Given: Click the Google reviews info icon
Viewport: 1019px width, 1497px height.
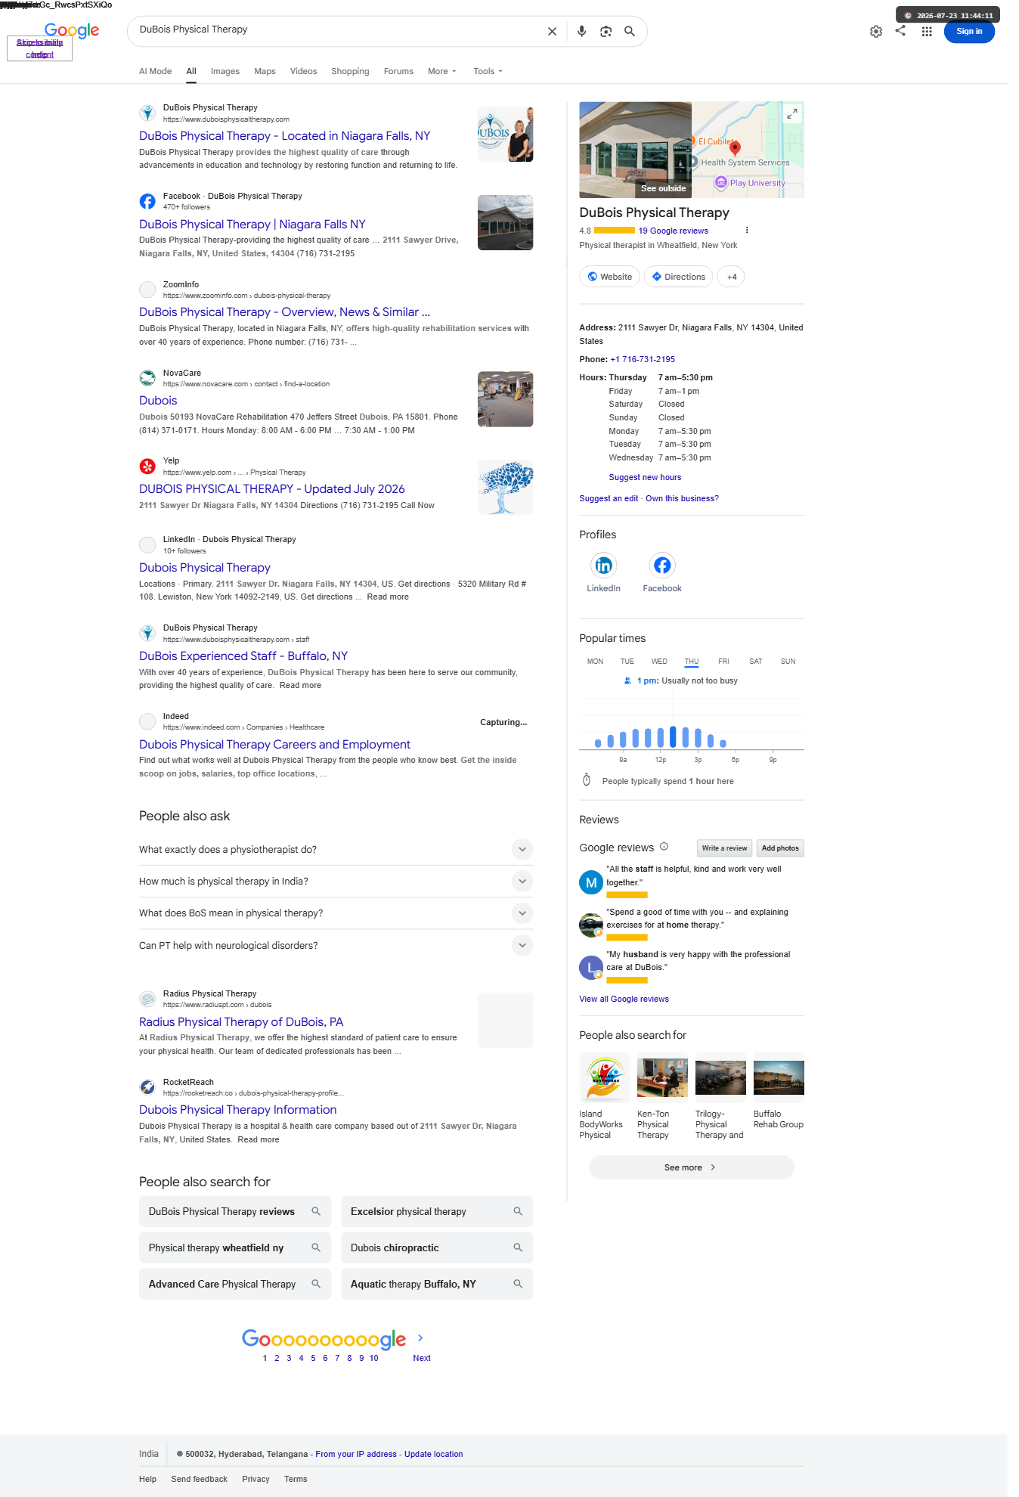Looking at the screenshot, I should pos(664,847).
